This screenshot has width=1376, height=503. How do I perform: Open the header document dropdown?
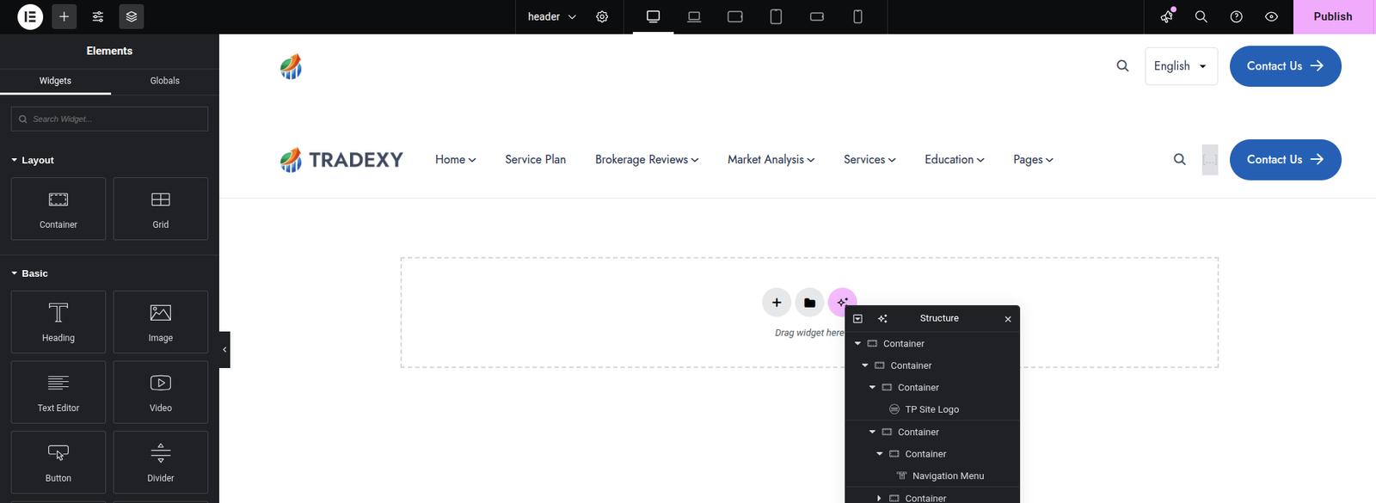(551, 16)
